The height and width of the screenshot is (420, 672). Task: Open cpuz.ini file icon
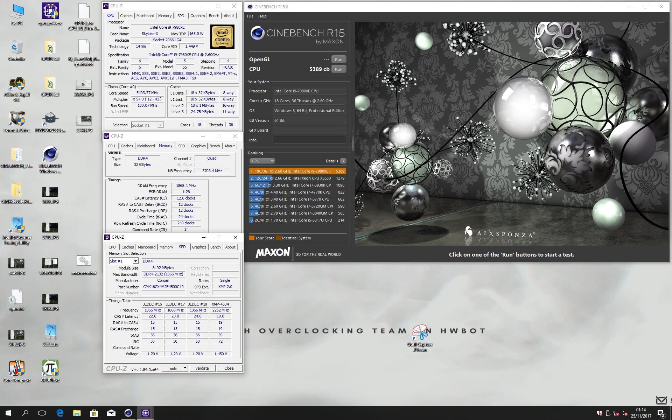click(16, 300)
